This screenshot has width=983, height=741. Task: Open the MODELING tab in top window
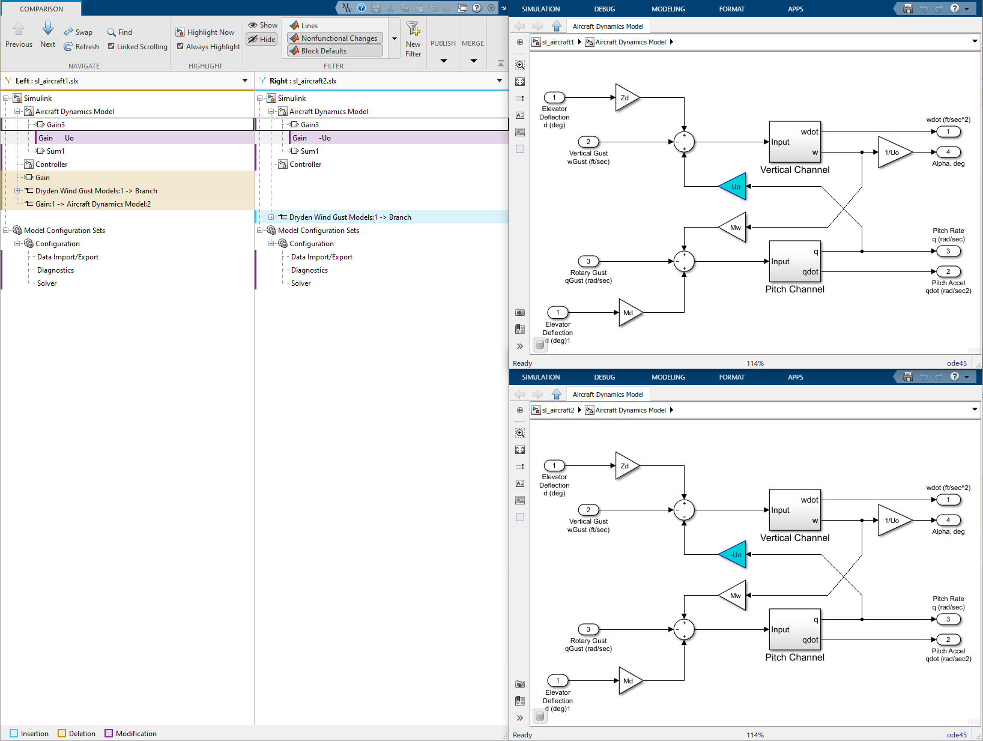click(x=668, y=9)
